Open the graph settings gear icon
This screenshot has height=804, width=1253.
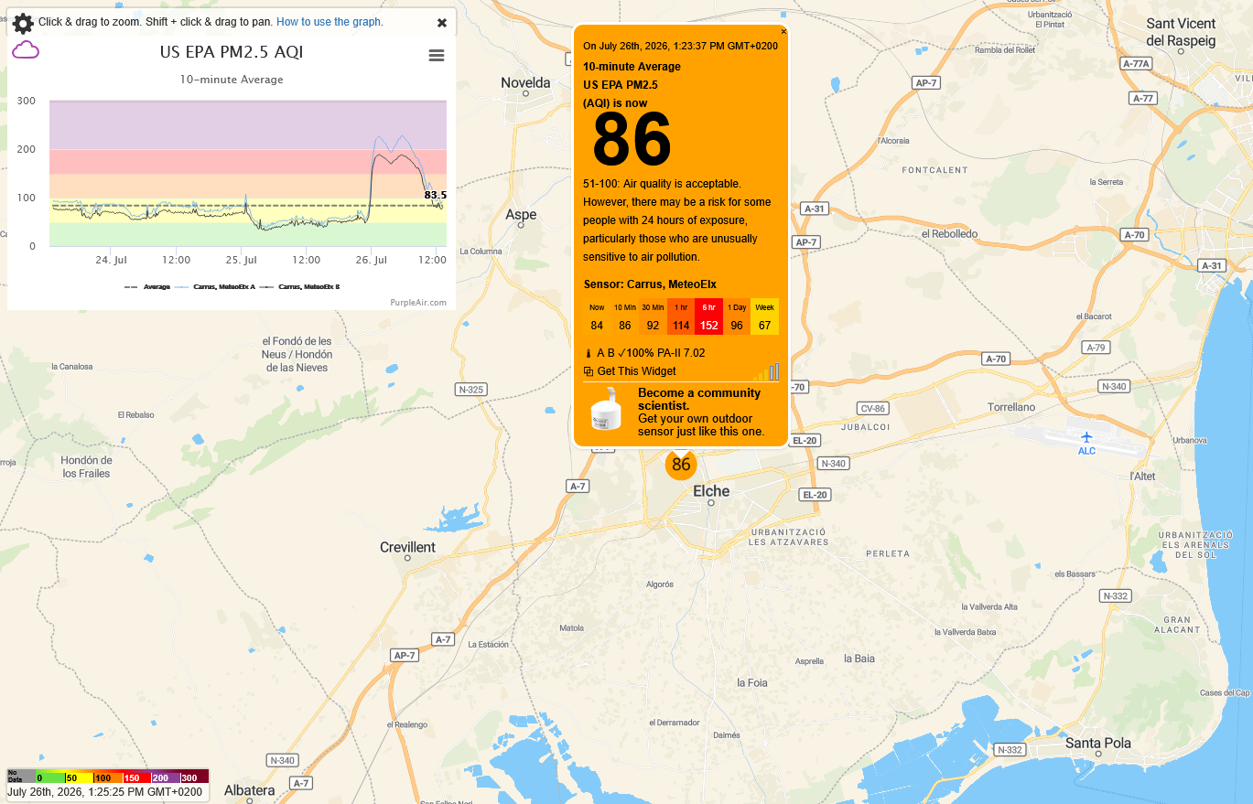(23, 24)
